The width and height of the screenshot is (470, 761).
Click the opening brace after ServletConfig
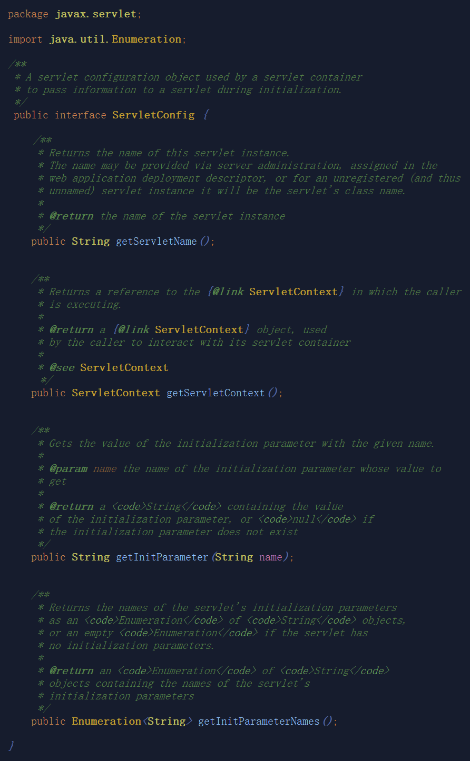click(205, 115)
